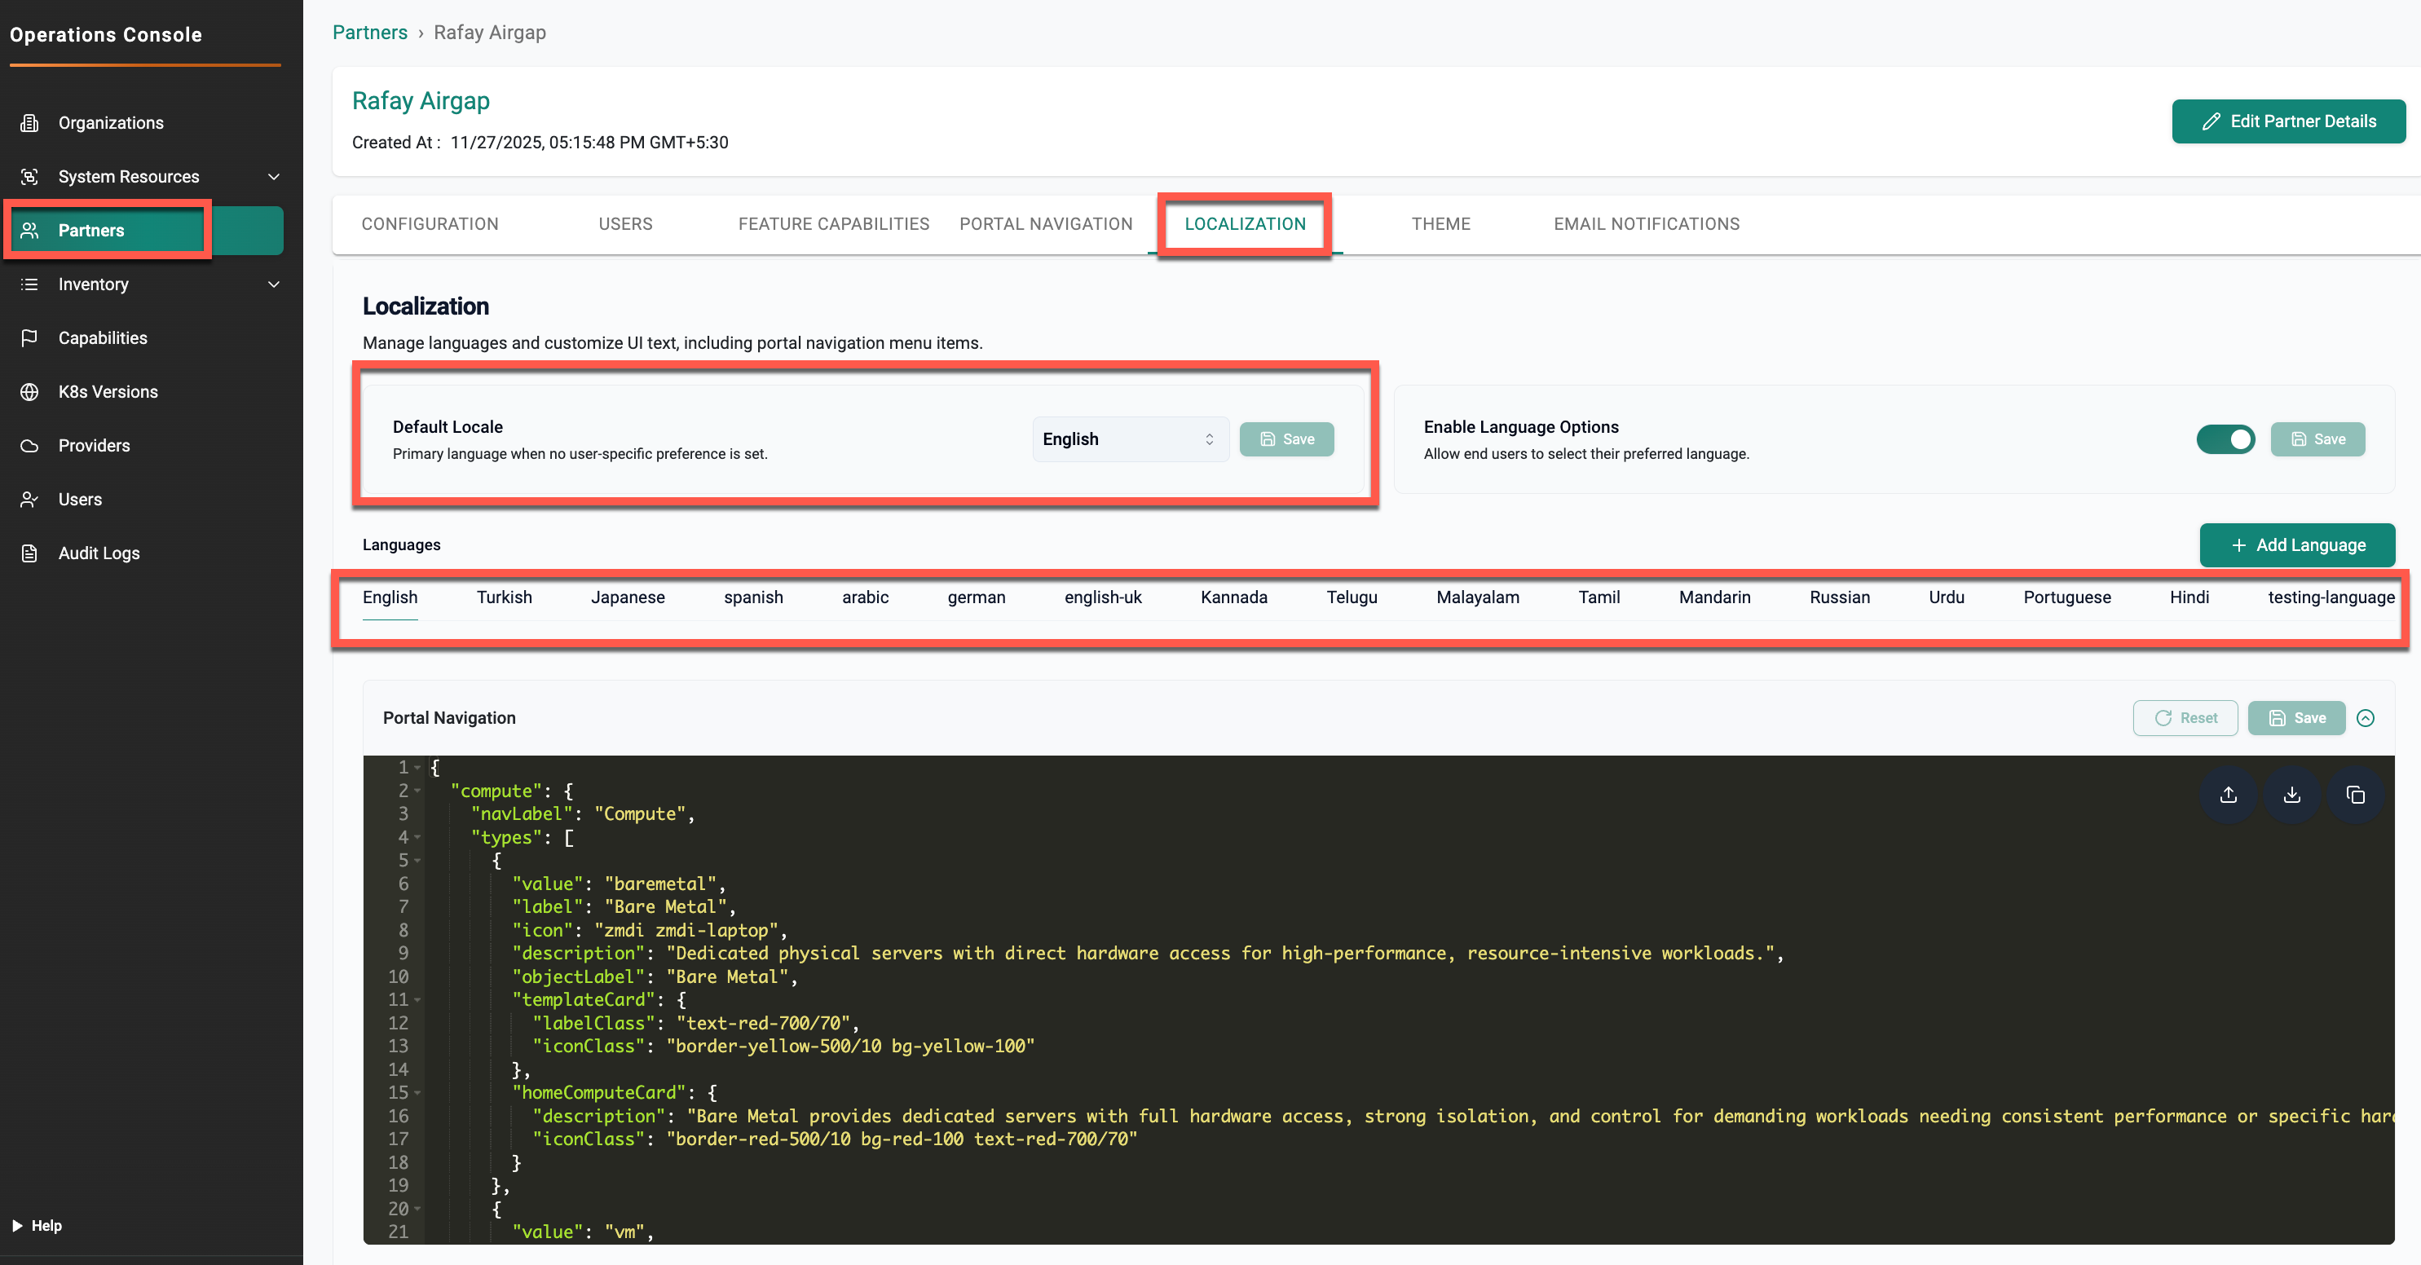Click the Add Language button
2421x1265 pixels.
coord(2296,545)
